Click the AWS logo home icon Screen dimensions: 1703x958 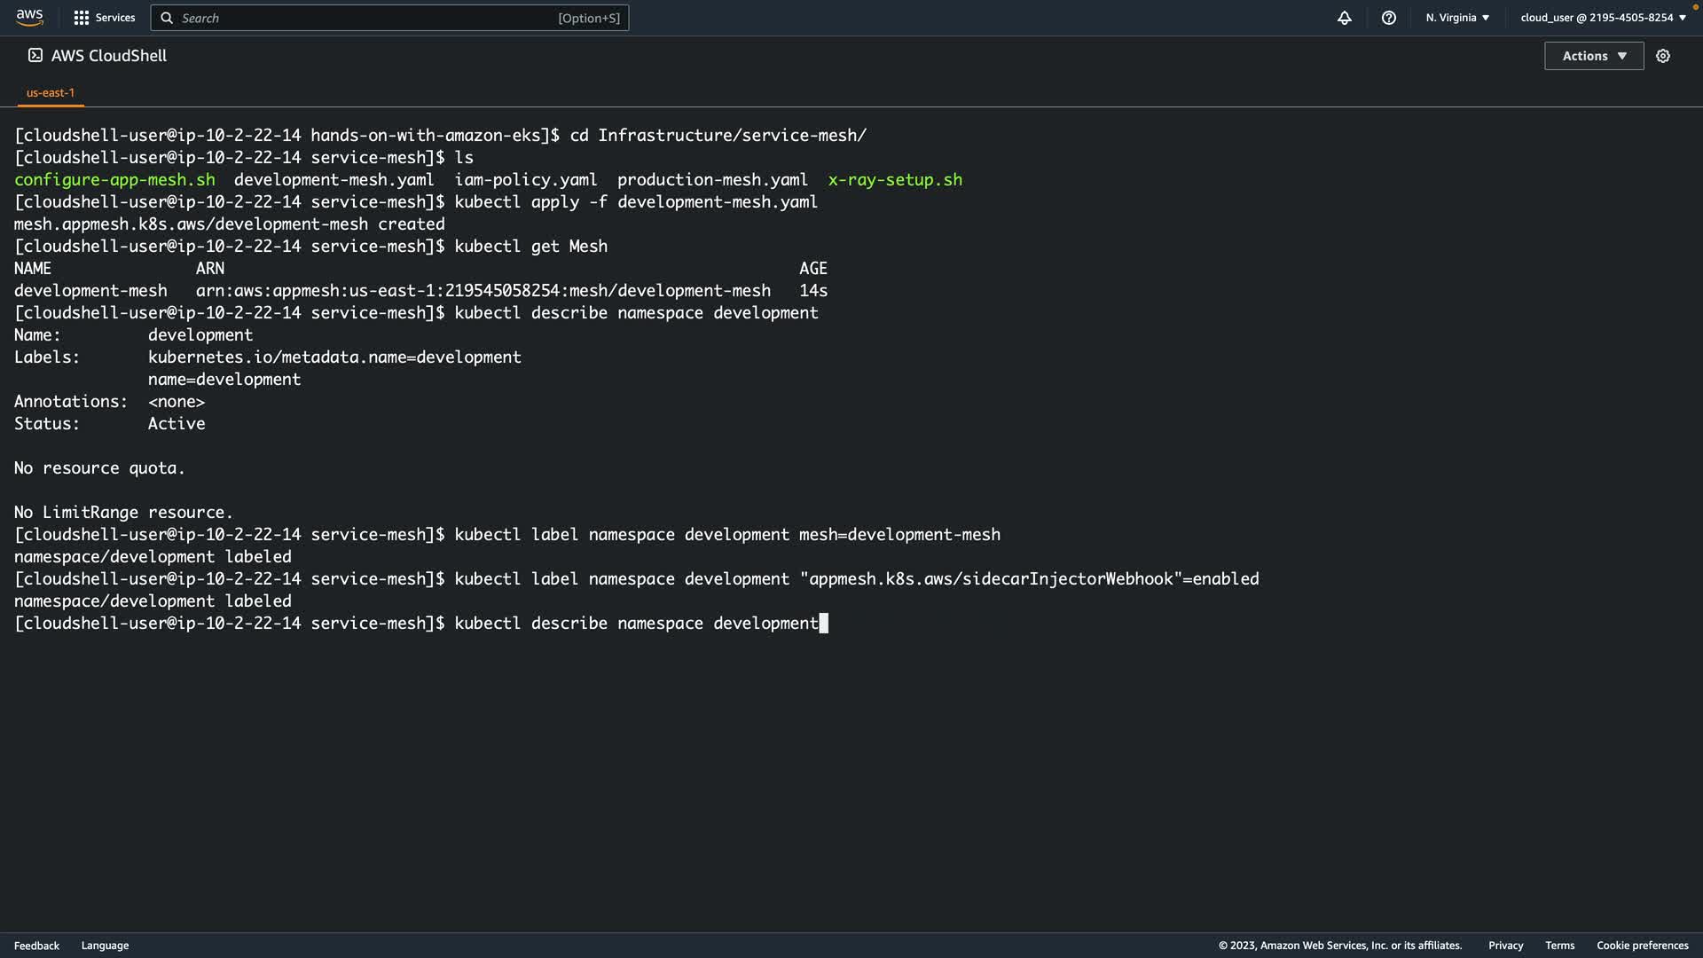[x=29, y=18]
